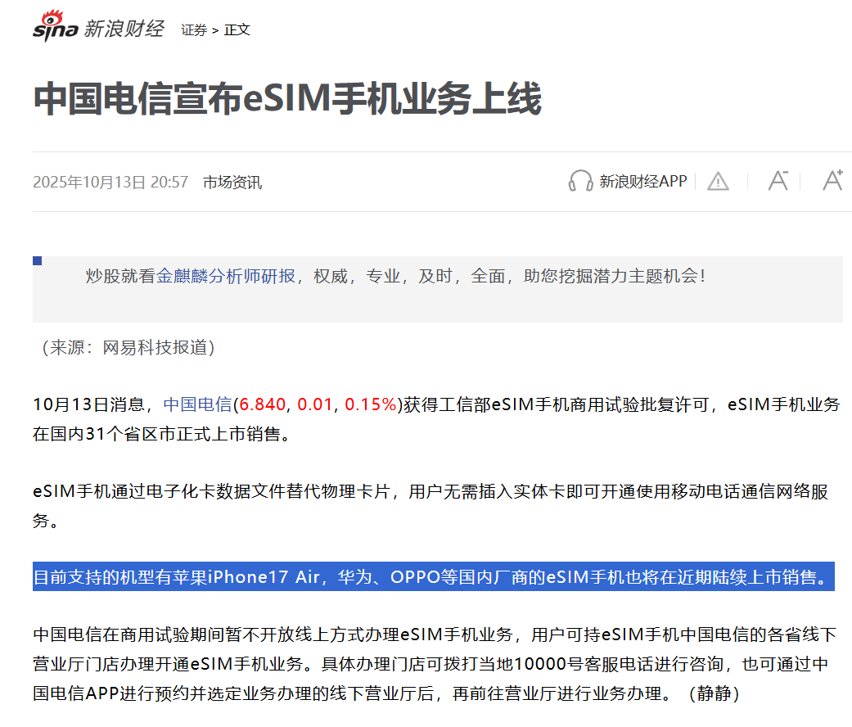The image size is (852, 727).
Task: Open the 市场资讯 source label
Action: coord(232,183)
